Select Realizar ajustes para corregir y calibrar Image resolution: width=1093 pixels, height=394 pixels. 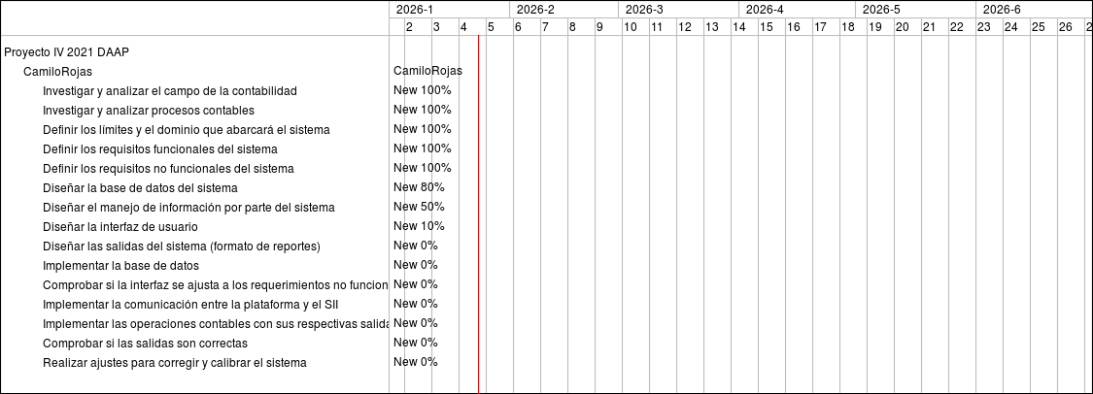(x=175, y=362)
